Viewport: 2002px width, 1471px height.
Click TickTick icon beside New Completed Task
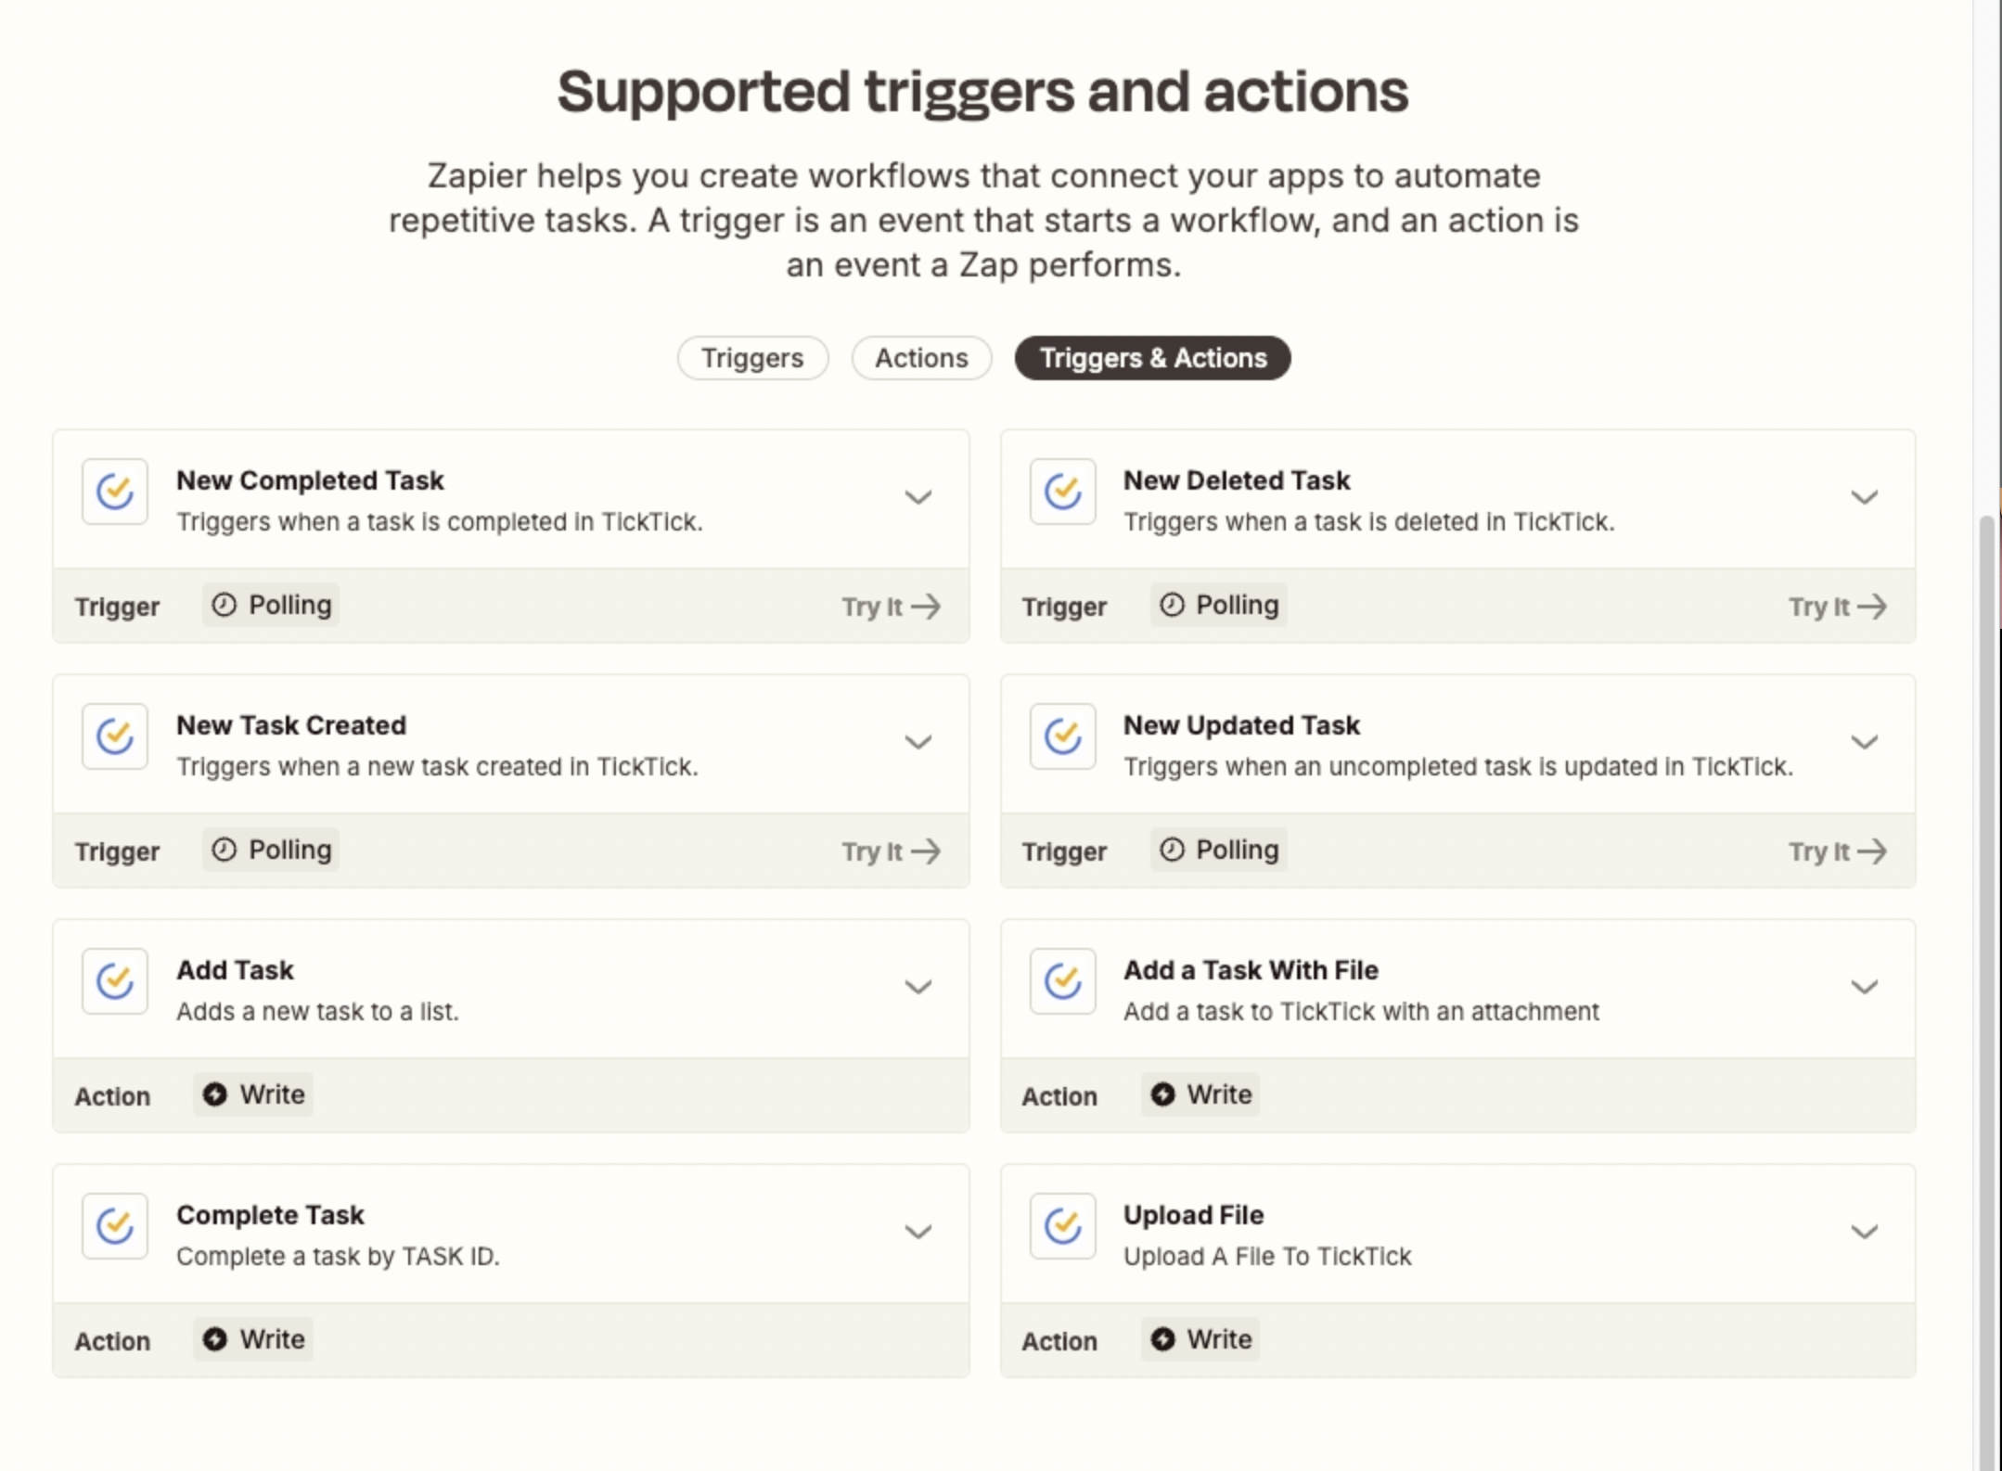(x=115, y=492)
